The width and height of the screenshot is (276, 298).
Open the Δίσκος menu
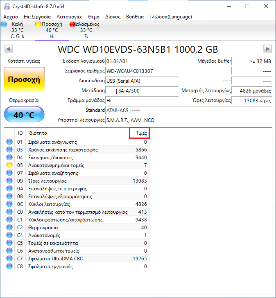[x=113, y=17]
